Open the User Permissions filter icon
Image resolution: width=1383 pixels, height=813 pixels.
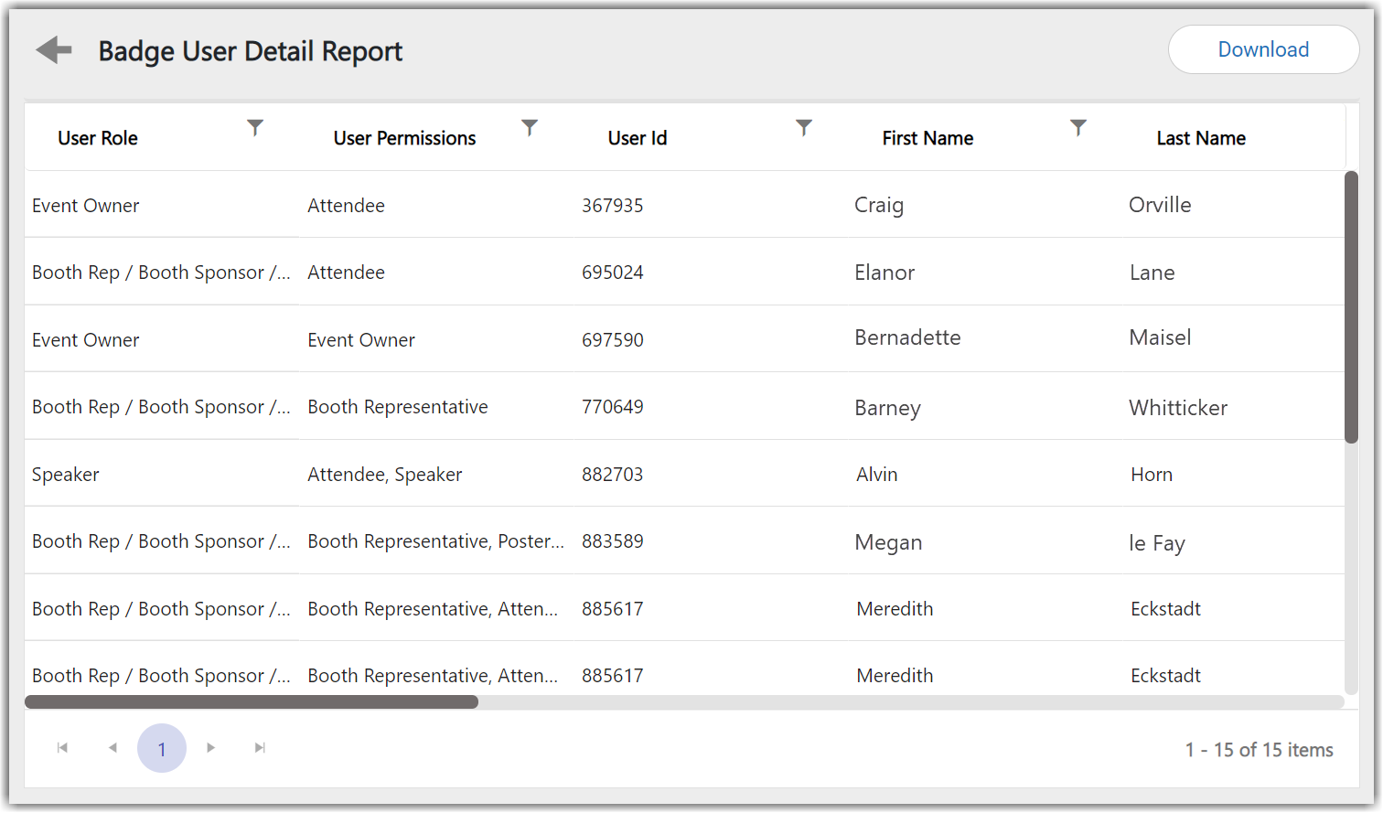(530, 128)
